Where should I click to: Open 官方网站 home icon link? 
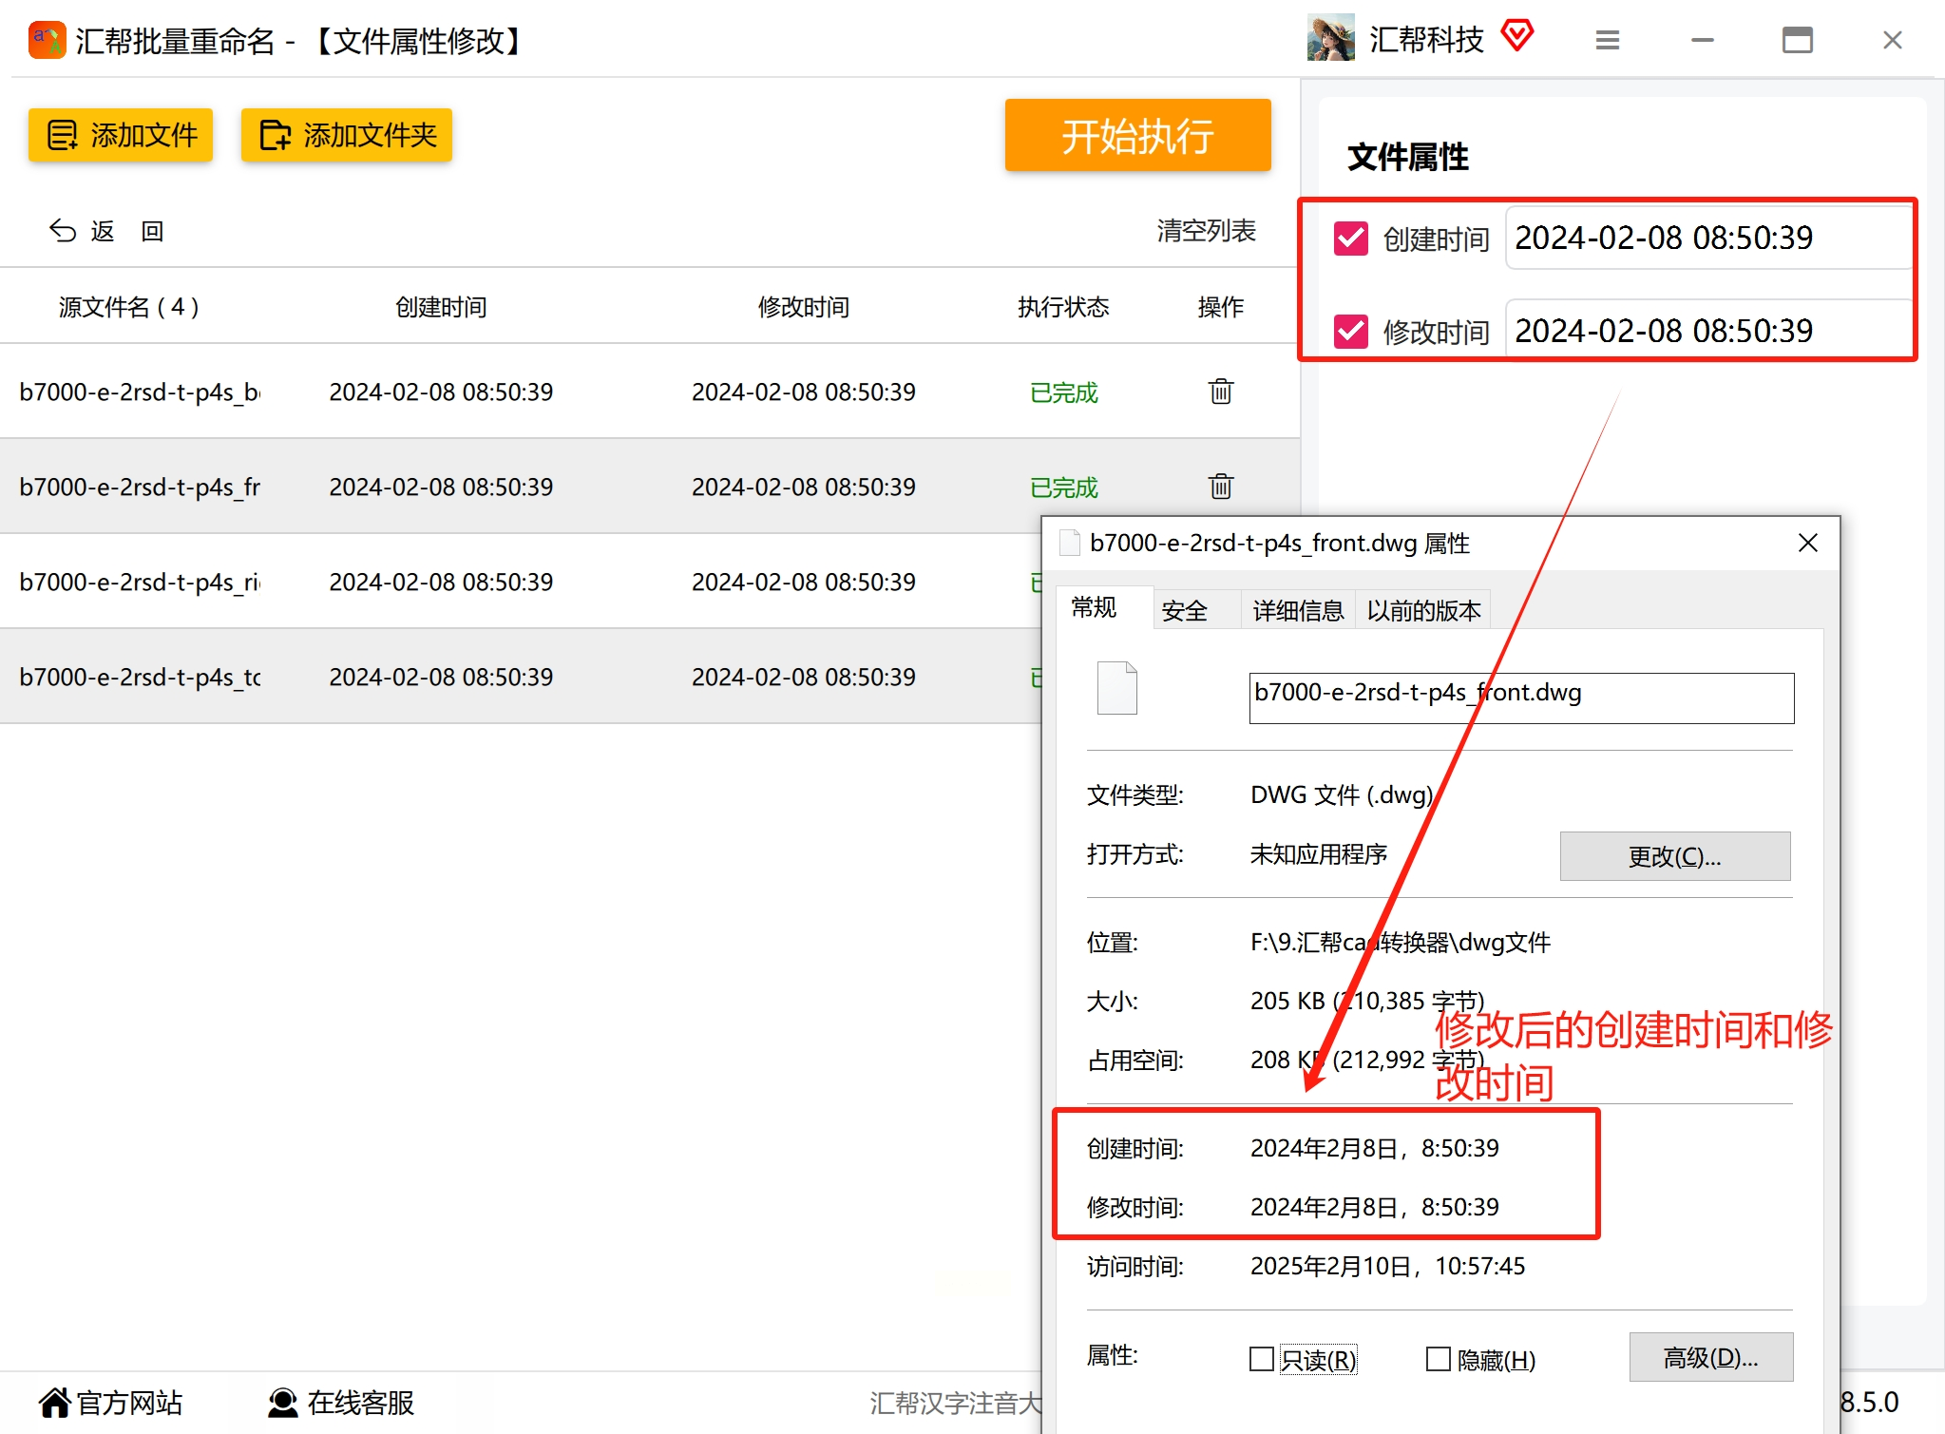tap(55, 1402)
